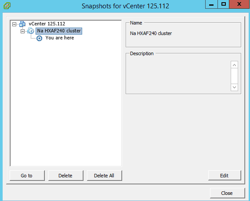The width and height of the screenshot is (250, 201).
Task: Collapse the vCenter 125.112 tree node
Action: point(14,25)
